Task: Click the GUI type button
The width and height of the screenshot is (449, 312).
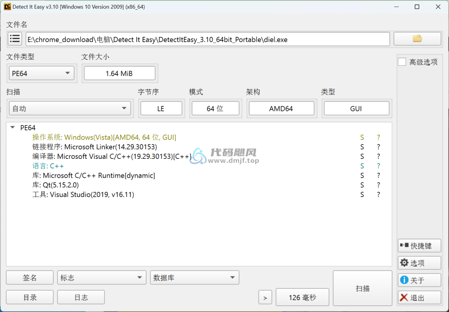Action: [x=356, y=108]
